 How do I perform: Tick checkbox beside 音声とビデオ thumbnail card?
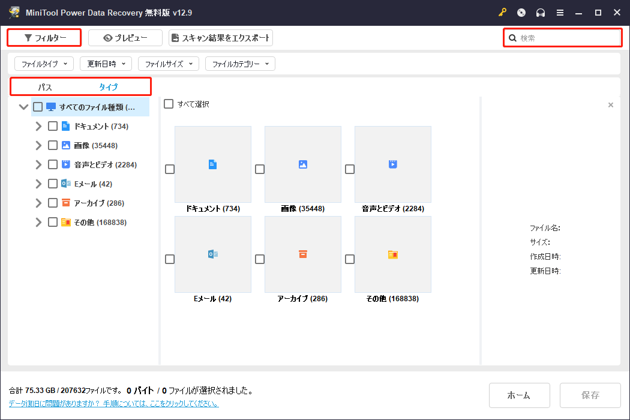[x=350, y=169]
